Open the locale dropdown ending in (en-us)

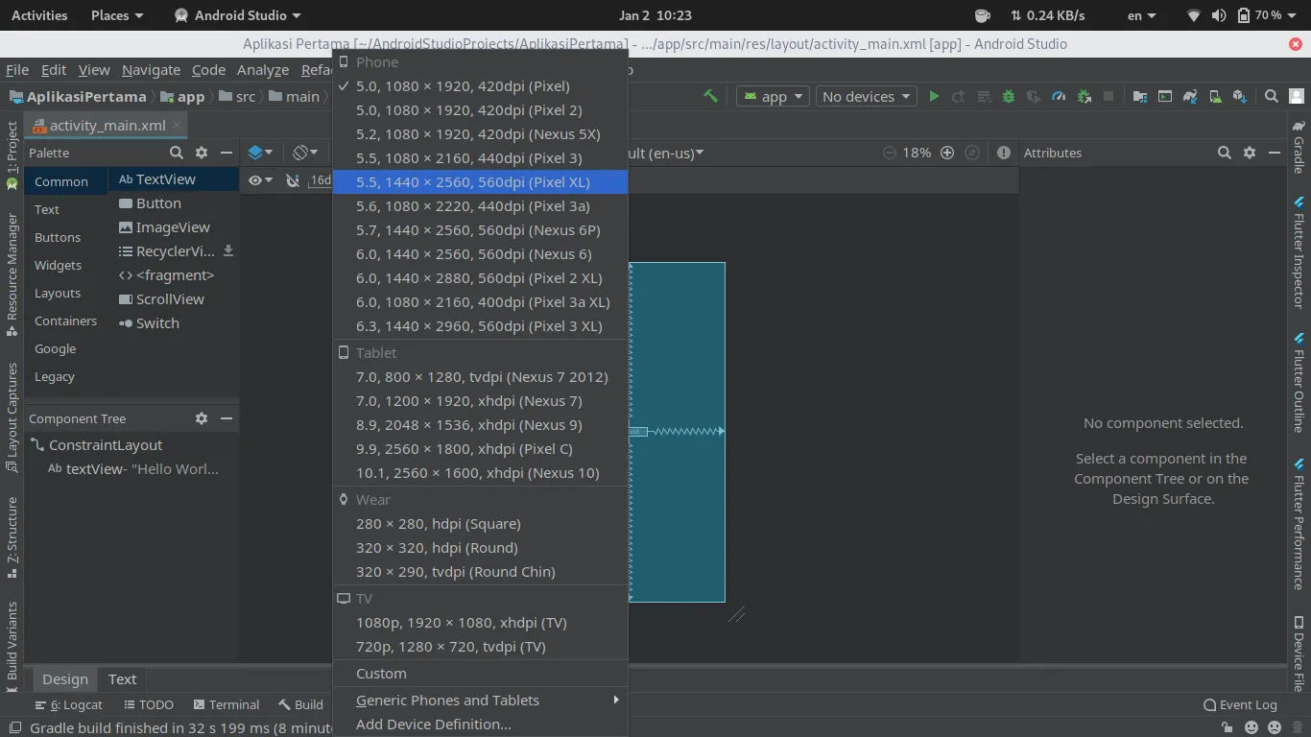666,153
